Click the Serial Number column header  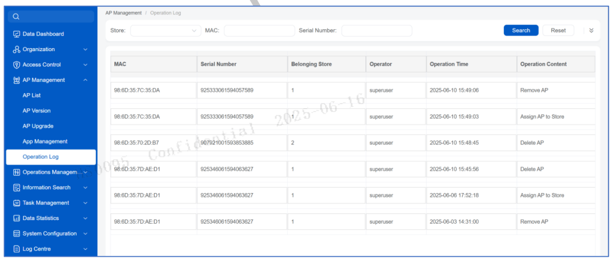241,64
